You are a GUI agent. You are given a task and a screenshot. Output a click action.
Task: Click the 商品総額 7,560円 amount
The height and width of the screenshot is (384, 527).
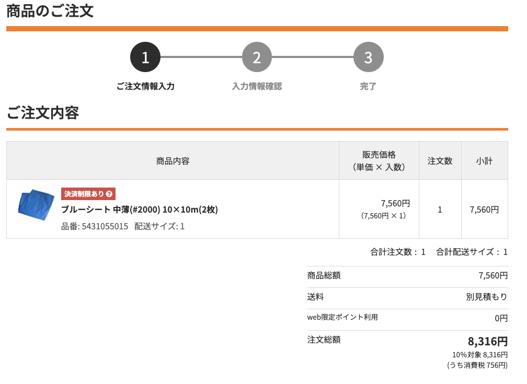[493, 275]
